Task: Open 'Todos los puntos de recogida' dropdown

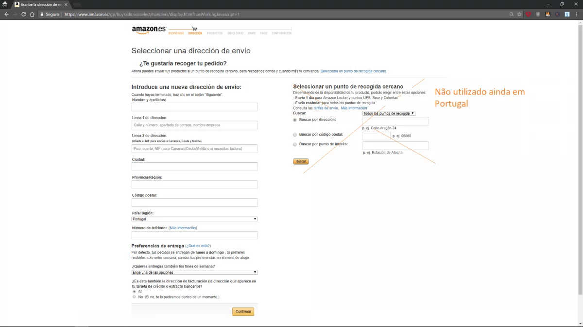Action: (389, 113)
